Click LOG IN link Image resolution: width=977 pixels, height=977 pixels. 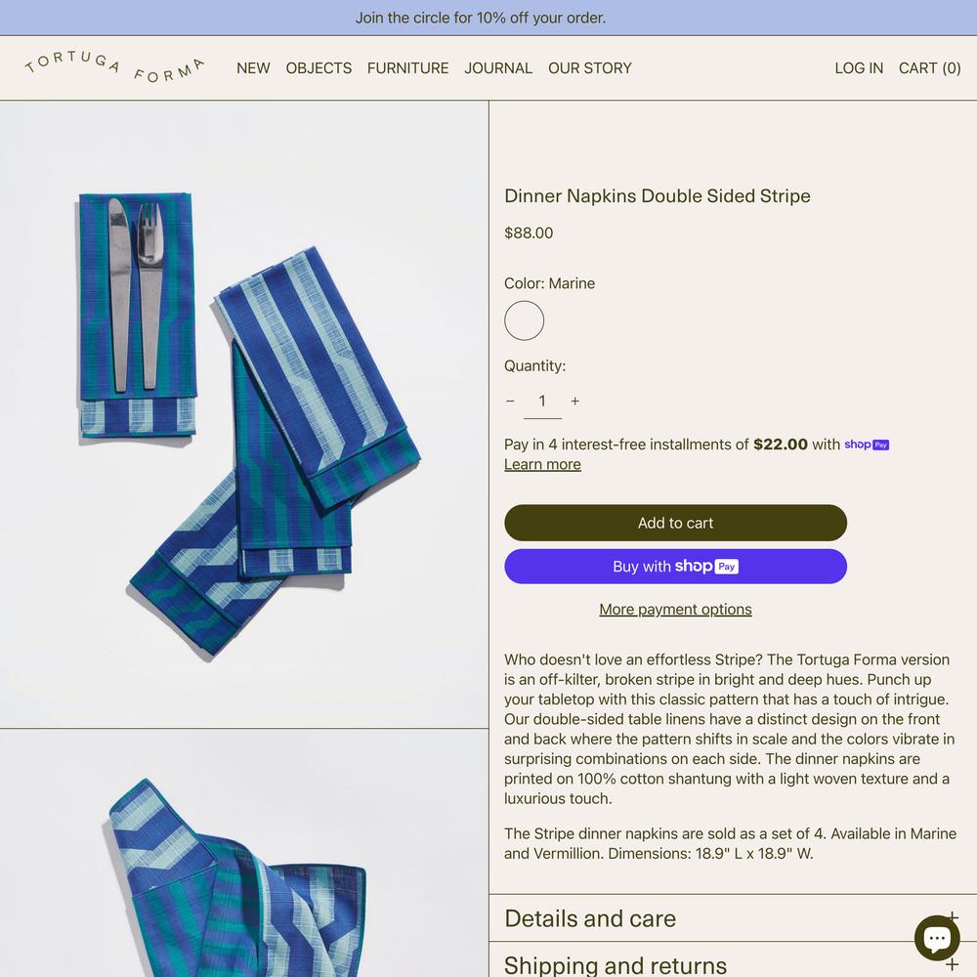(859, 68)
